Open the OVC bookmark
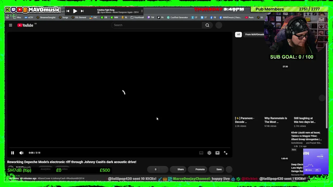The width and height of the screenshot is (333, 187). coord(93,17)
